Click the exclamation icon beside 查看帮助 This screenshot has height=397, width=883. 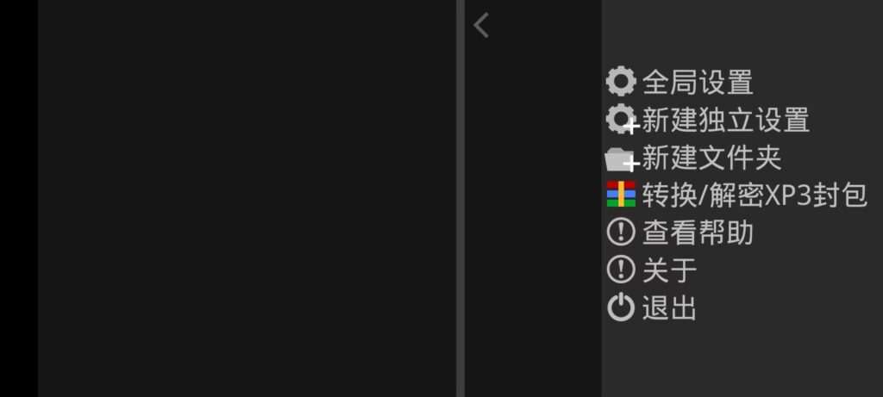pos(621,233)
